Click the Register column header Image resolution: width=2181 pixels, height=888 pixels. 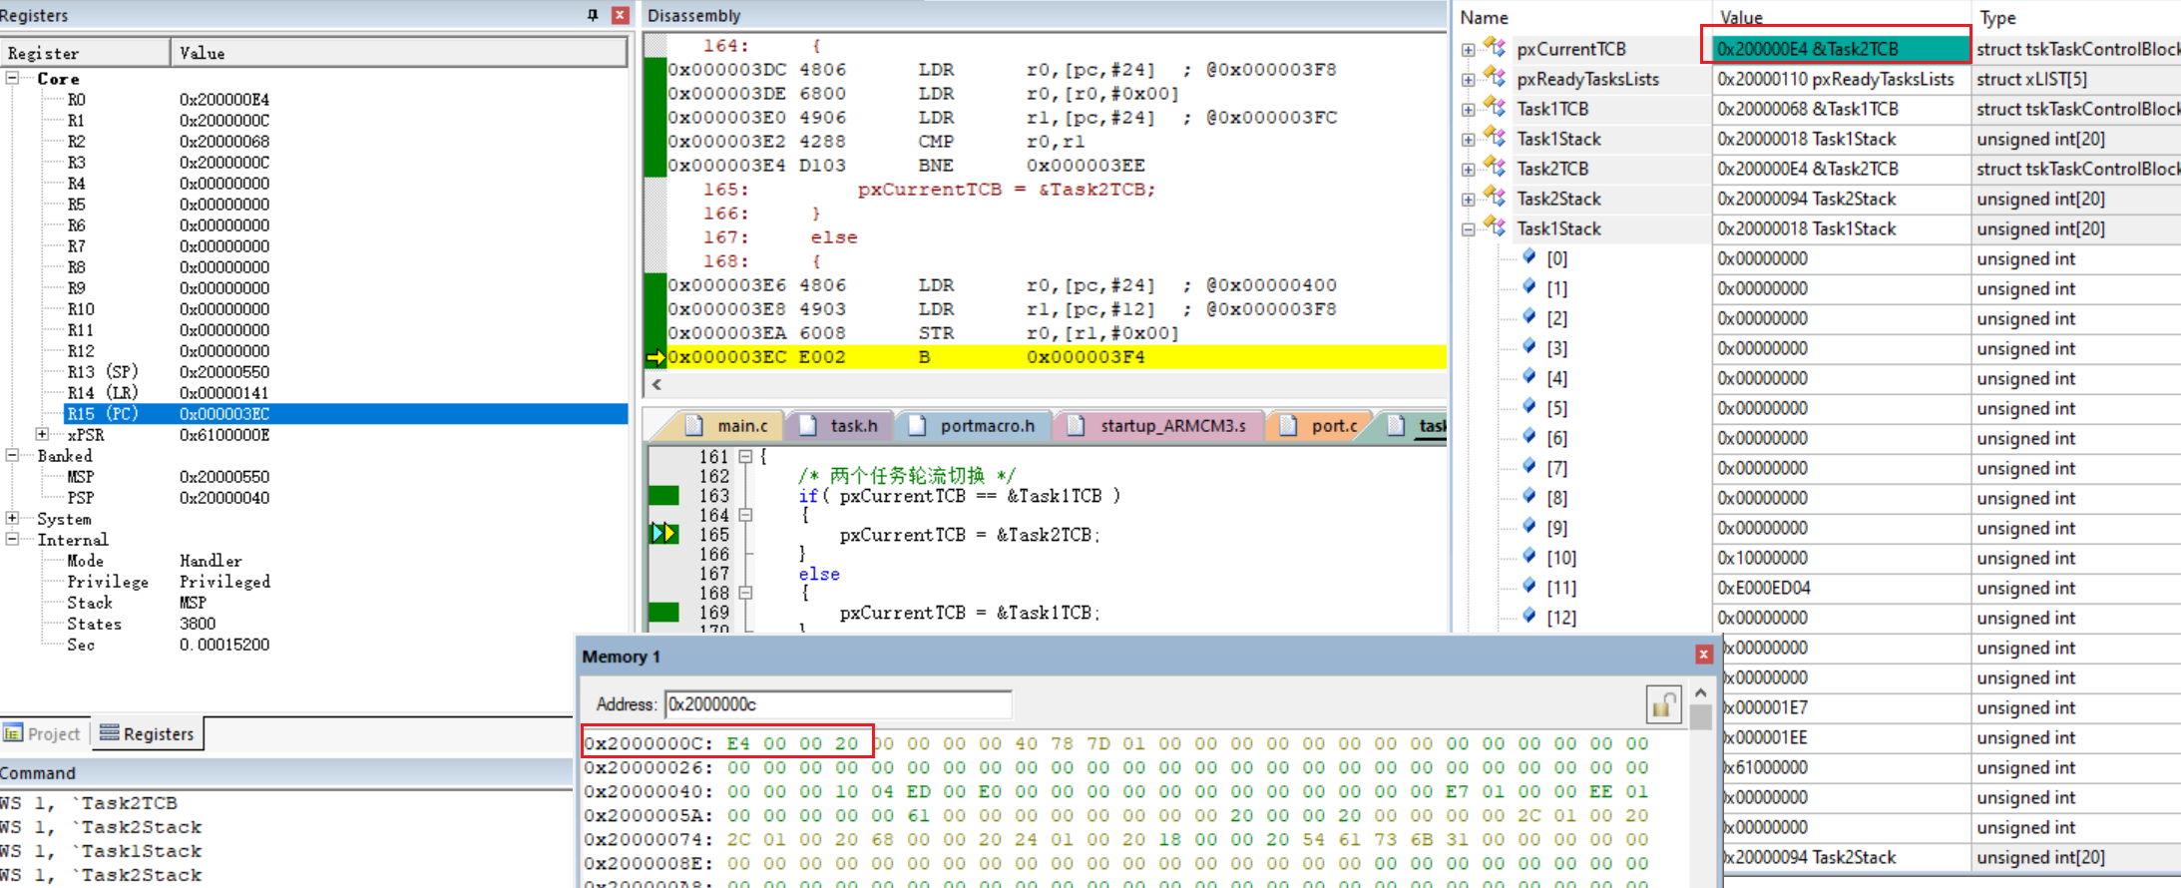[85, 53]
